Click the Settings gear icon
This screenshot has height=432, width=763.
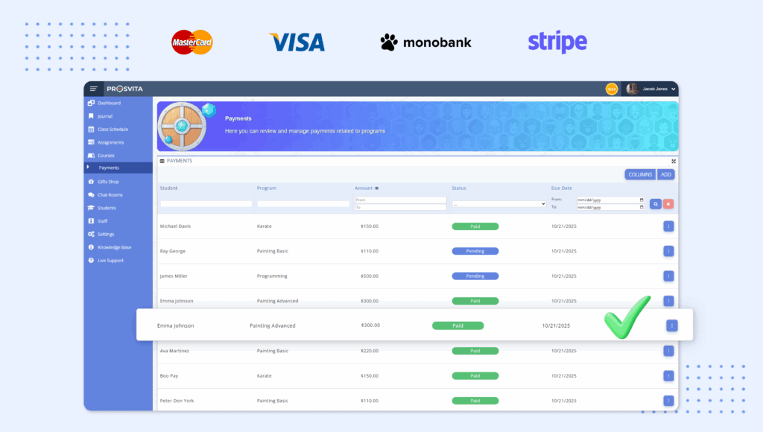point(89,234)
